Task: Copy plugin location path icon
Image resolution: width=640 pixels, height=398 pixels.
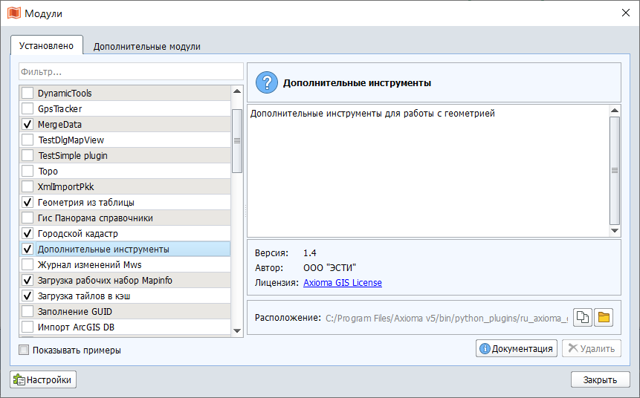Action: pyautogui.click(x=584, y=318)
